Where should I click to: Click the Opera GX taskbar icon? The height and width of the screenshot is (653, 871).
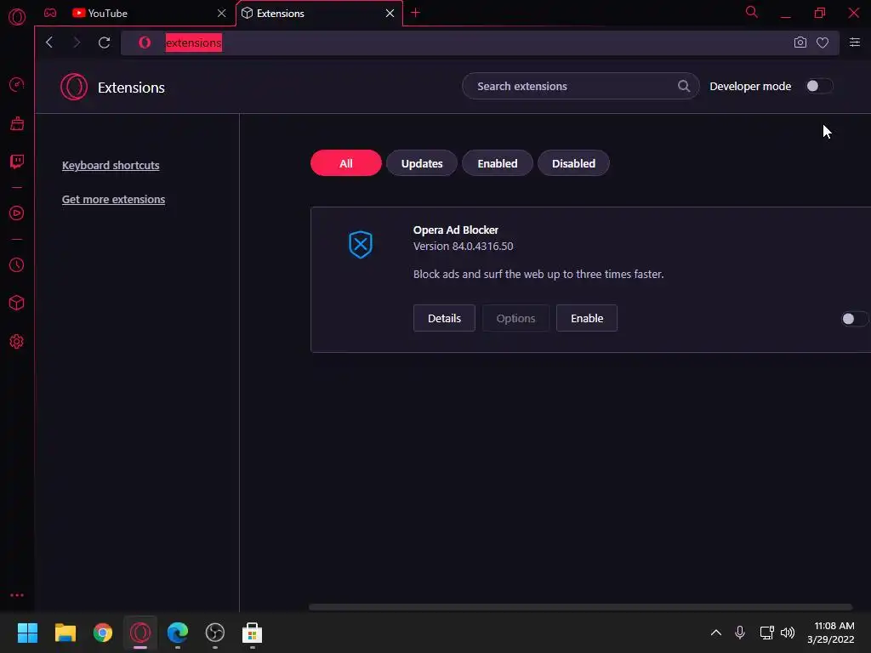(140, 633)
